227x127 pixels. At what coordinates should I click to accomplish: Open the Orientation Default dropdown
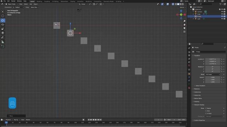tap(18, 7)
